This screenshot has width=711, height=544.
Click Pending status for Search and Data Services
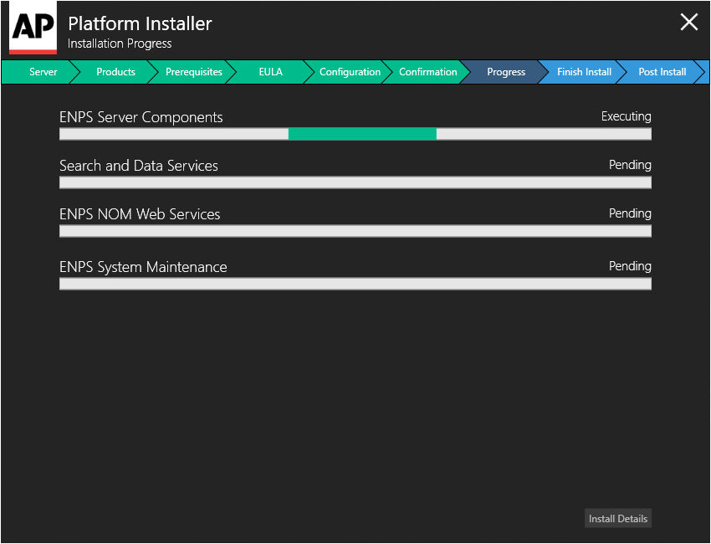[x=630, y=165]
